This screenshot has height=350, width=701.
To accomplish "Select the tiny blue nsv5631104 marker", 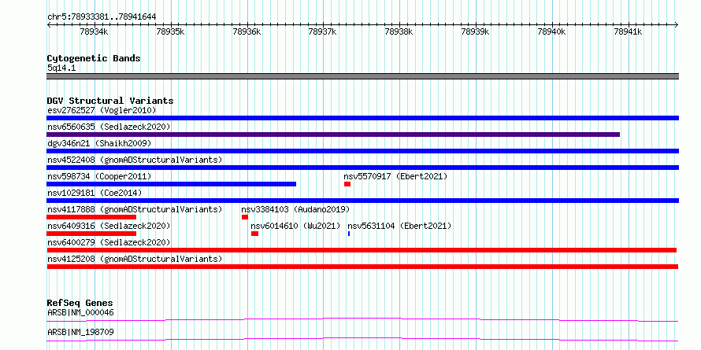I will [x=349, y=234].
